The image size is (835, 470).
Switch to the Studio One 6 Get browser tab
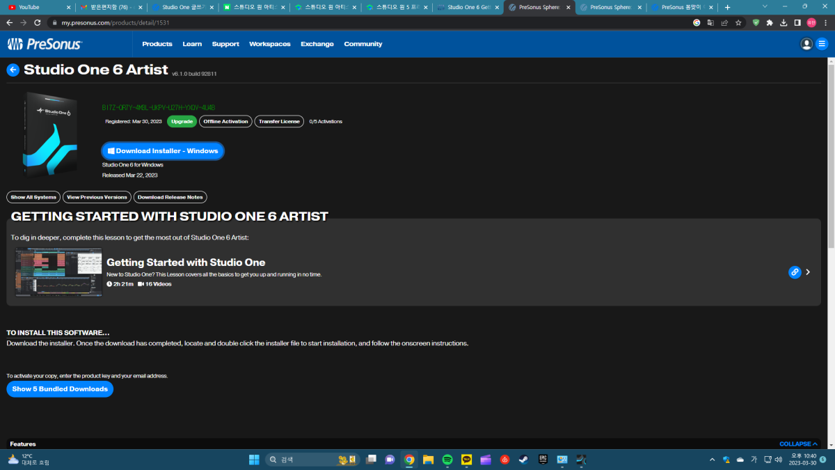click(x=468, y=7)
